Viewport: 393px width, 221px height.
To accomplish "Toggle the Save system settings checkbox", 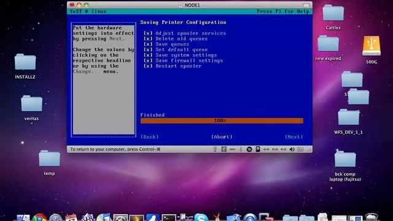I will click(148, 55).
